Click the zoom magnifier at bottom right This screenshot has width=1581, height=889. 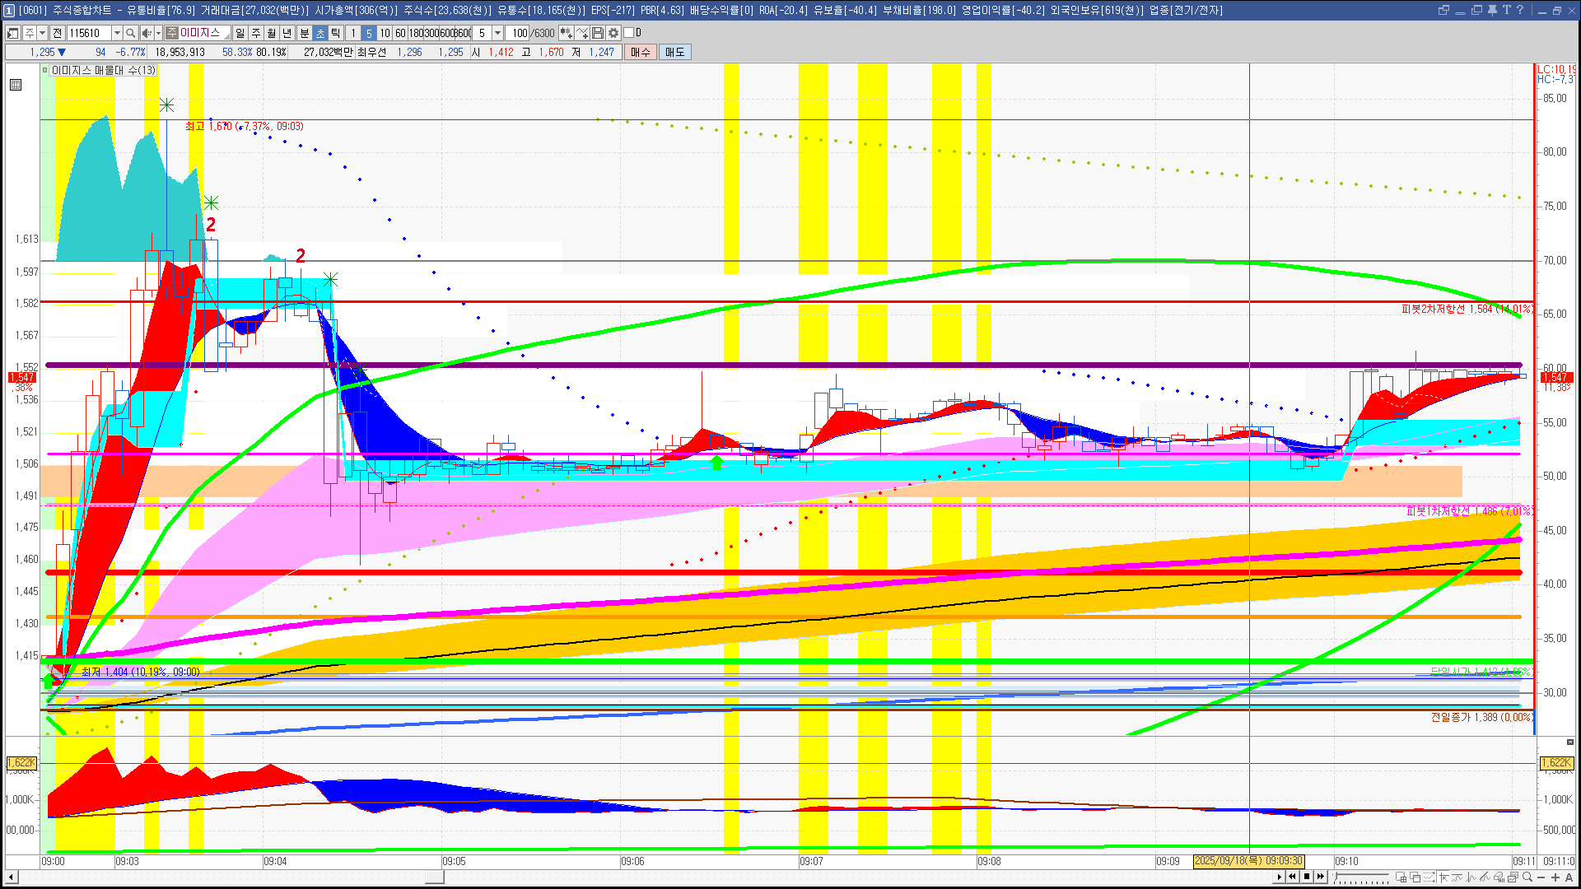[x=1527, y=877]
